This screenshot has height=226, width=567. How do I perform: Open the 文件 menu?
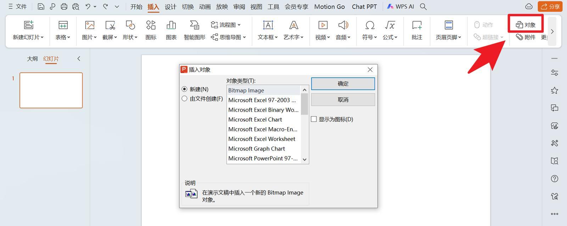pyautogui.click(x=17, y=7)
